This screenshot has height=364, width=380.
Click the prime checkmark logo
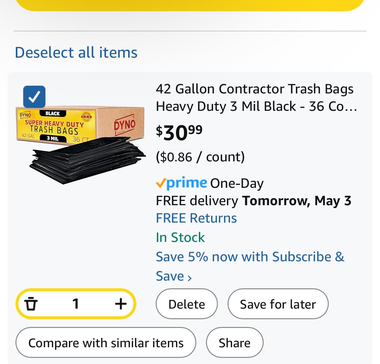[x=181, y=183]
